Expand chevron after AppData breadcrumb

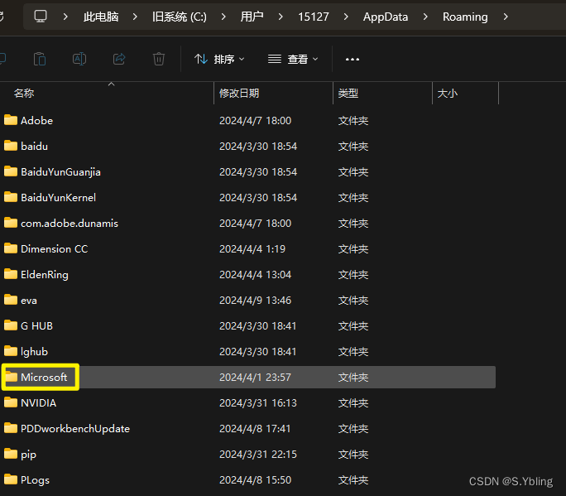[425, 17]
